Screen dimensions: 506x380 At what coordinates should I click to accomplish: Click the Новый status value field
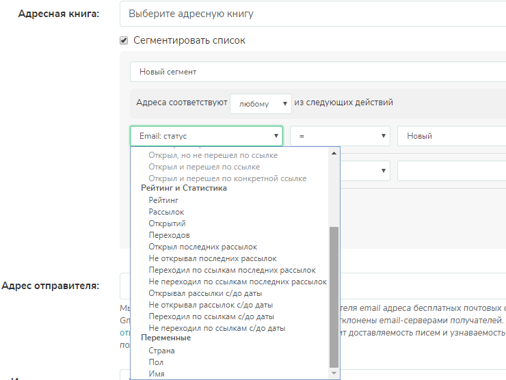pos(451,135)
